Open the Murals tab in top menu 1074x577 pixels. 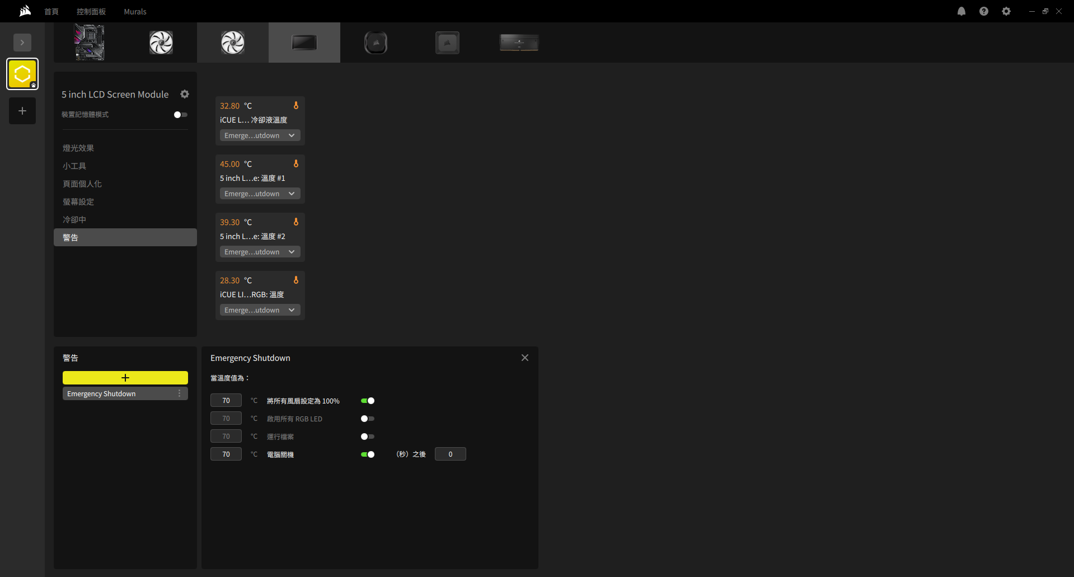pyautogui.click(x=135, y=11)
